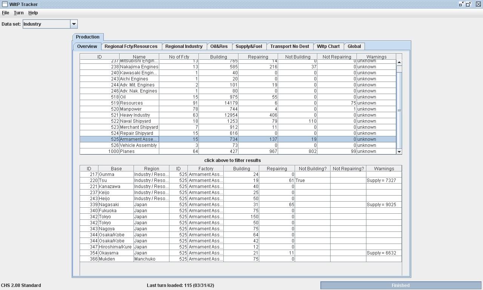This screenshot has width=483, height=290.
Task: Click the Supply = 7327 warning cell
Action: (x=384, y=180)
